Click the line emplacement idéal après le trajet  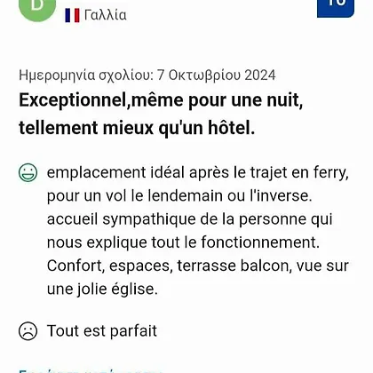click(198, 173)
